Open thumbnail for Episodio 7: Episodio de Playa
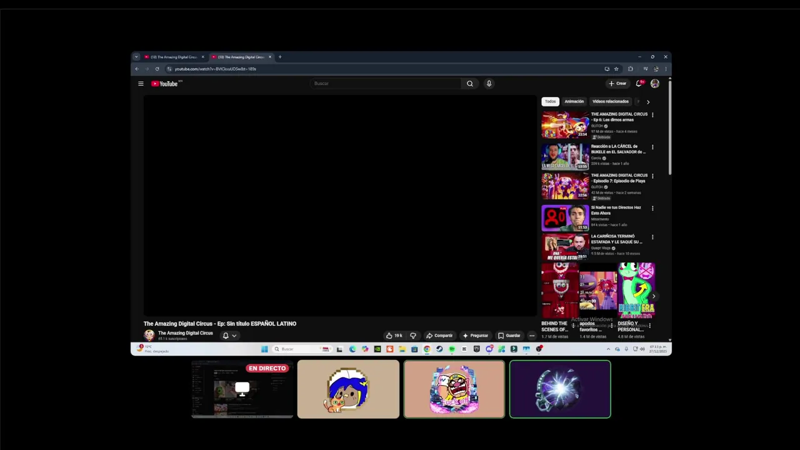The width and height of the screenshot is (800, 450). tap(565, 186)
